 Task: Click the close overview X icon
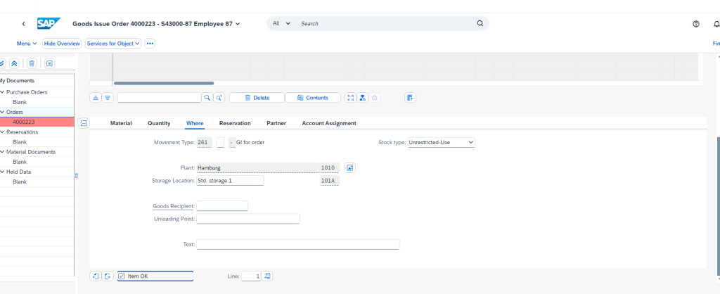point(50,63)
